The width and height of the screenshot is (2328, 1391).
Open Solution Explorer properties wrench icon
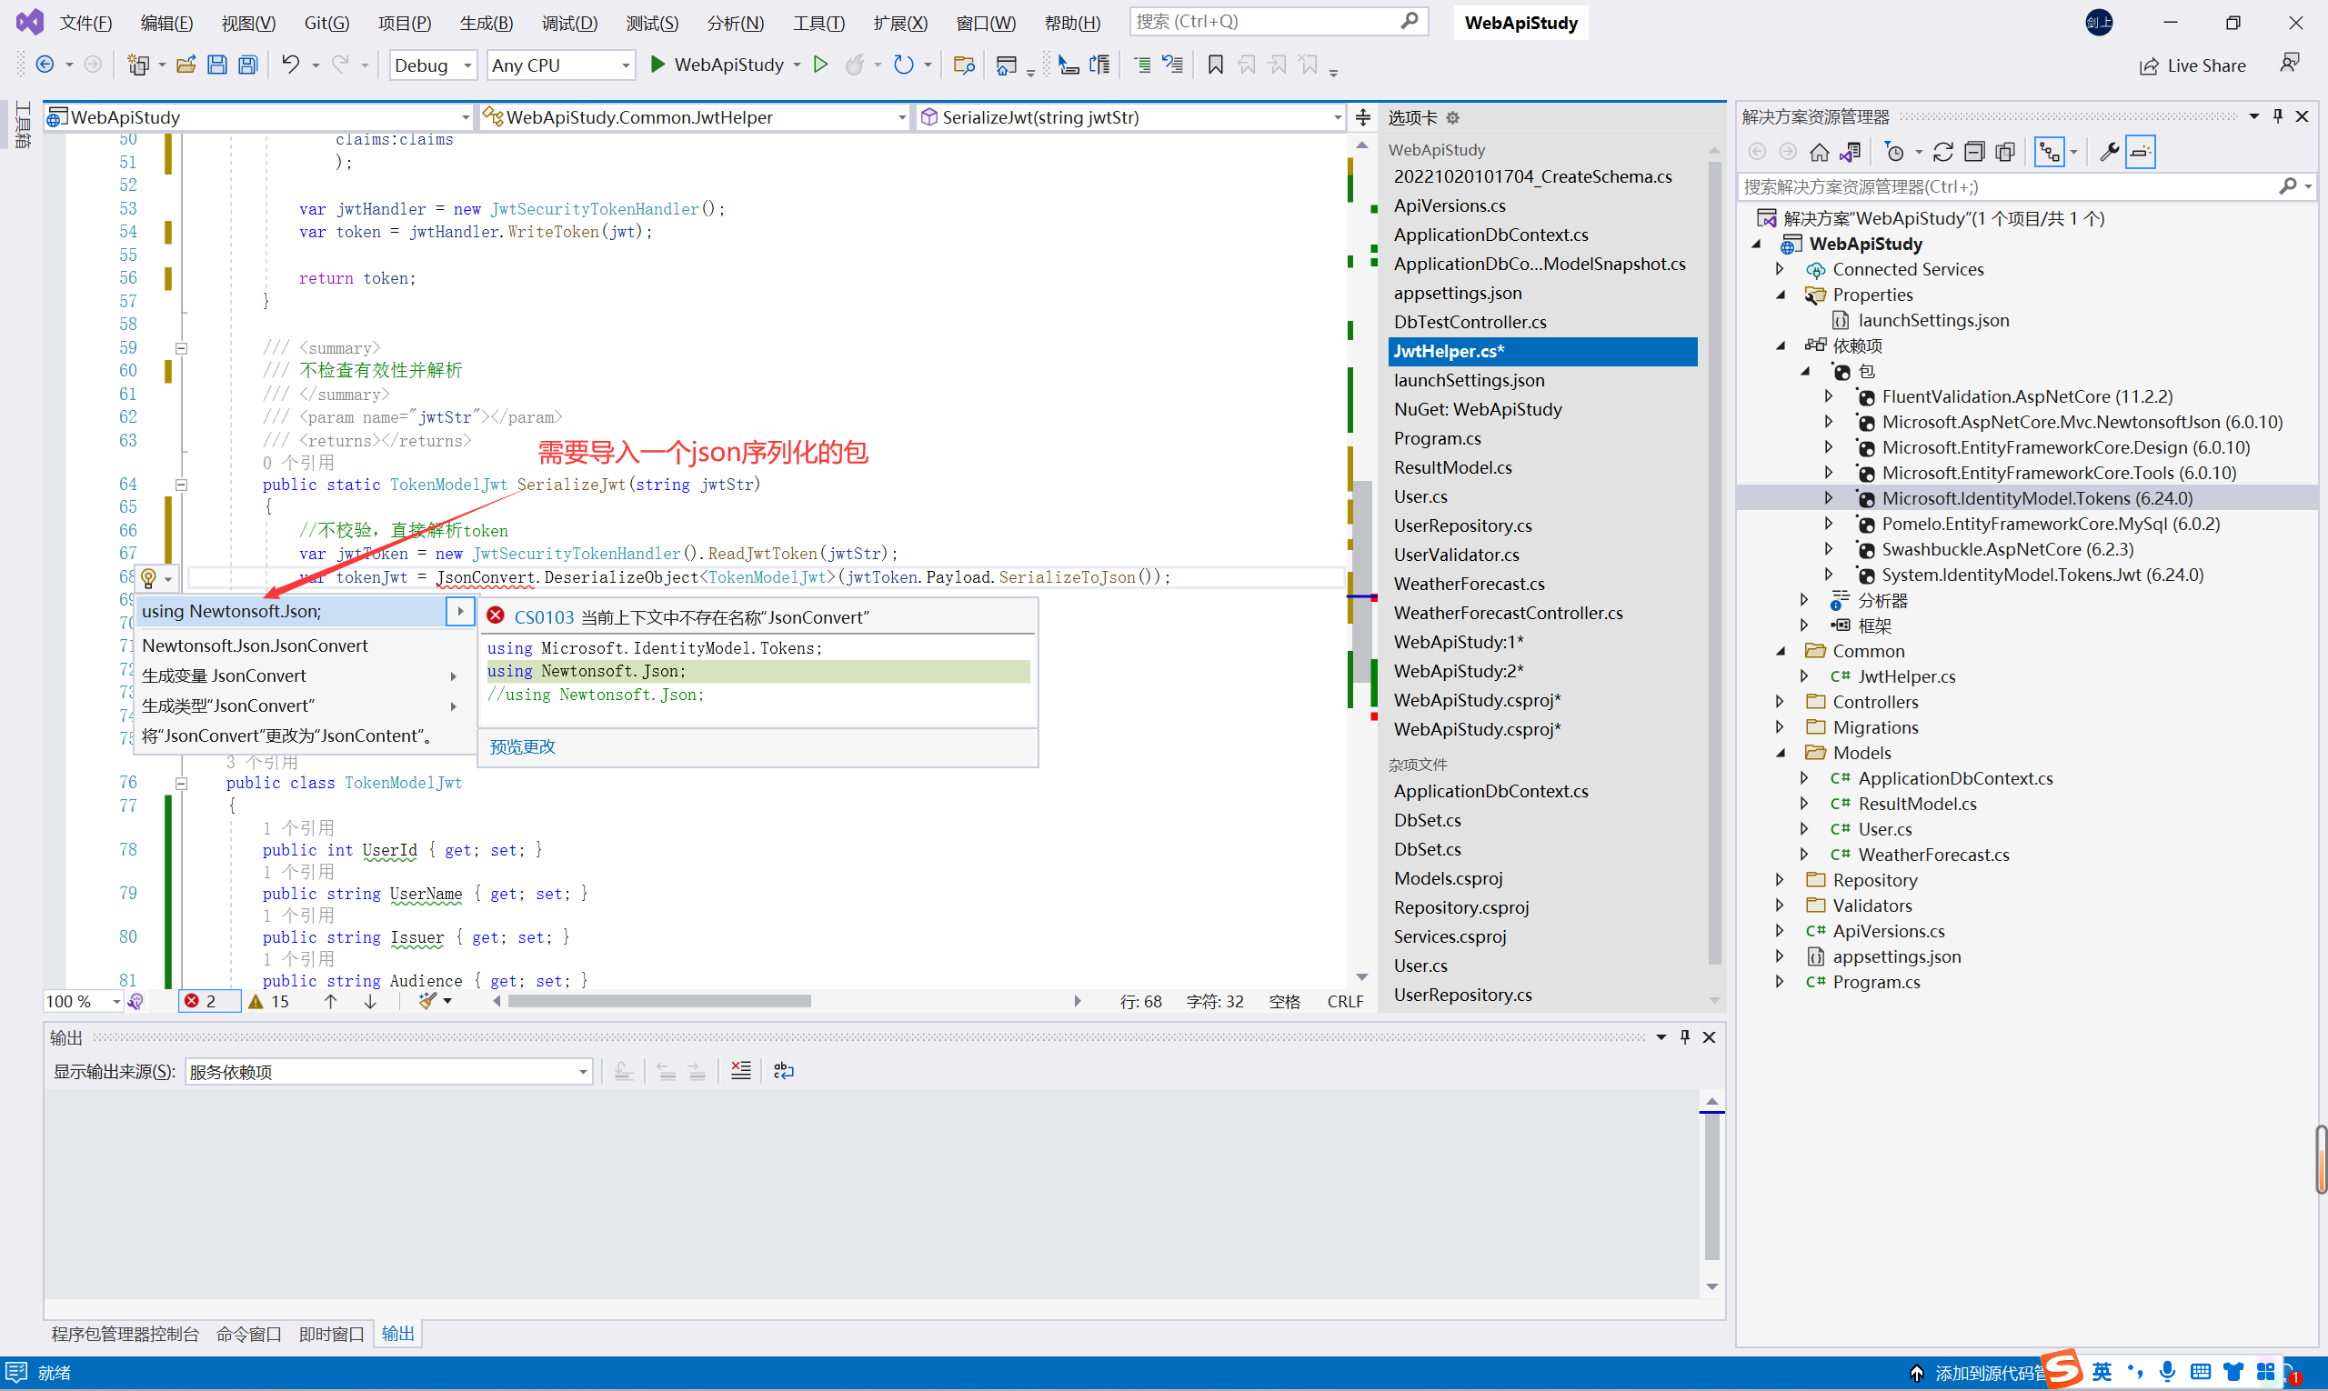(x=2109, y=152)
